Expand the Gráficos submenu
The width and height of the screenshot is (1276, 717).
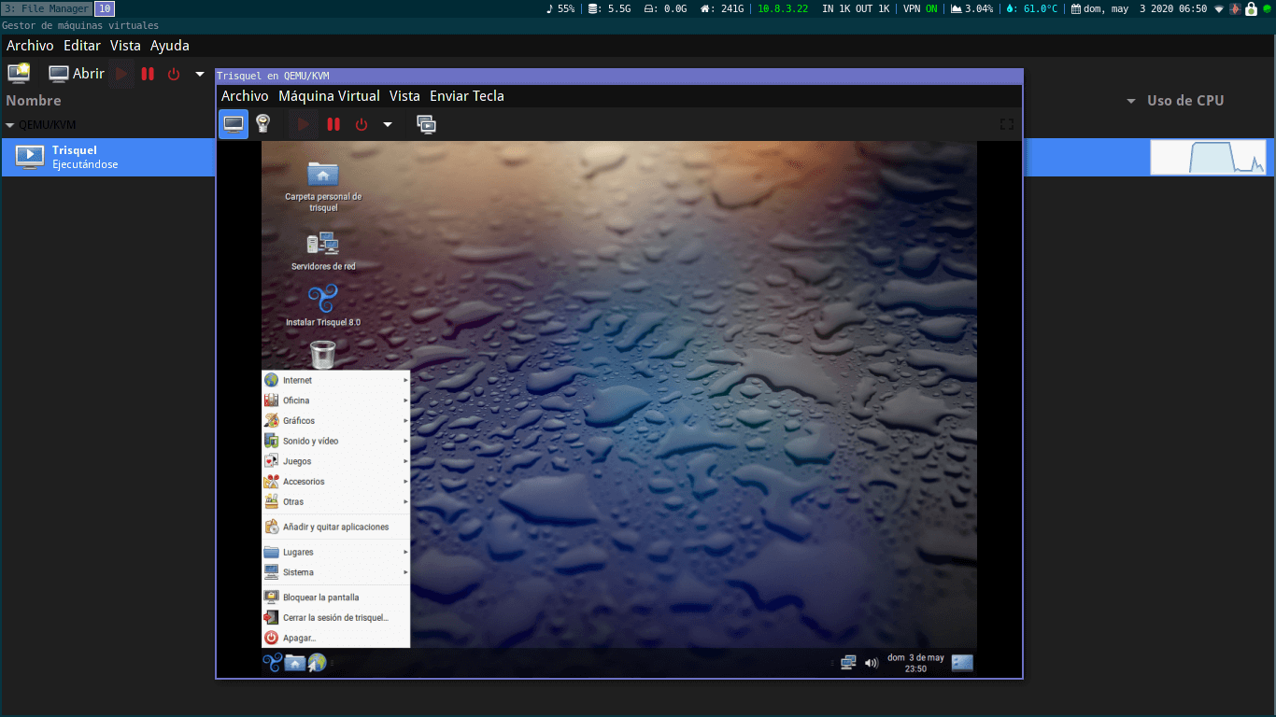coord(336,421)
